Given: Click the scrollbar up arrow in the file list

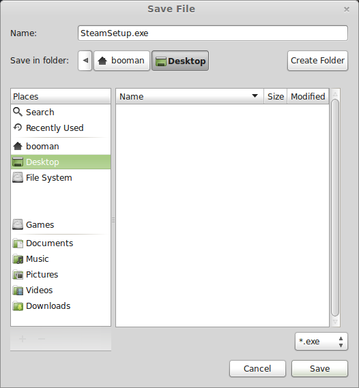Looking at the screenshot, I should click(335, 94).
